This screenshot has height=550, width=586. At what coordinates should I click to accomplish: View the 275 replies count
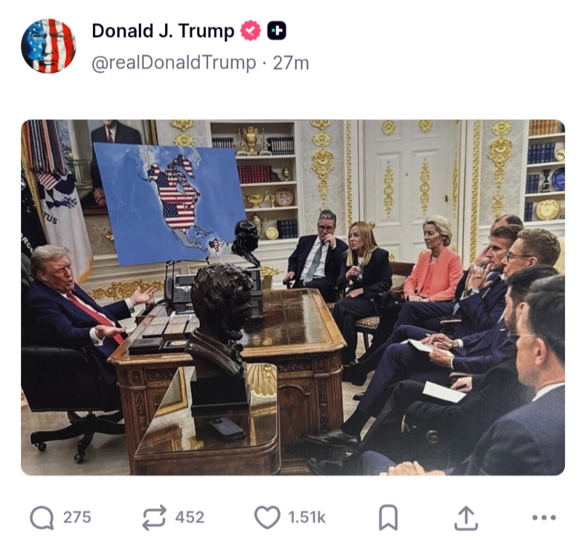pyautogui.click(x=77, y=517)
